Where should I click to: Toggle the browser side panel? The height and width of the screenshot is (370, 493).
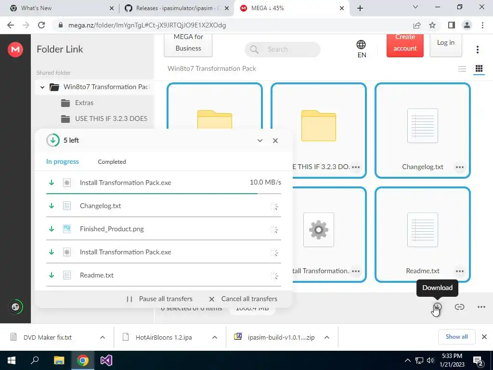coord(451,25)
